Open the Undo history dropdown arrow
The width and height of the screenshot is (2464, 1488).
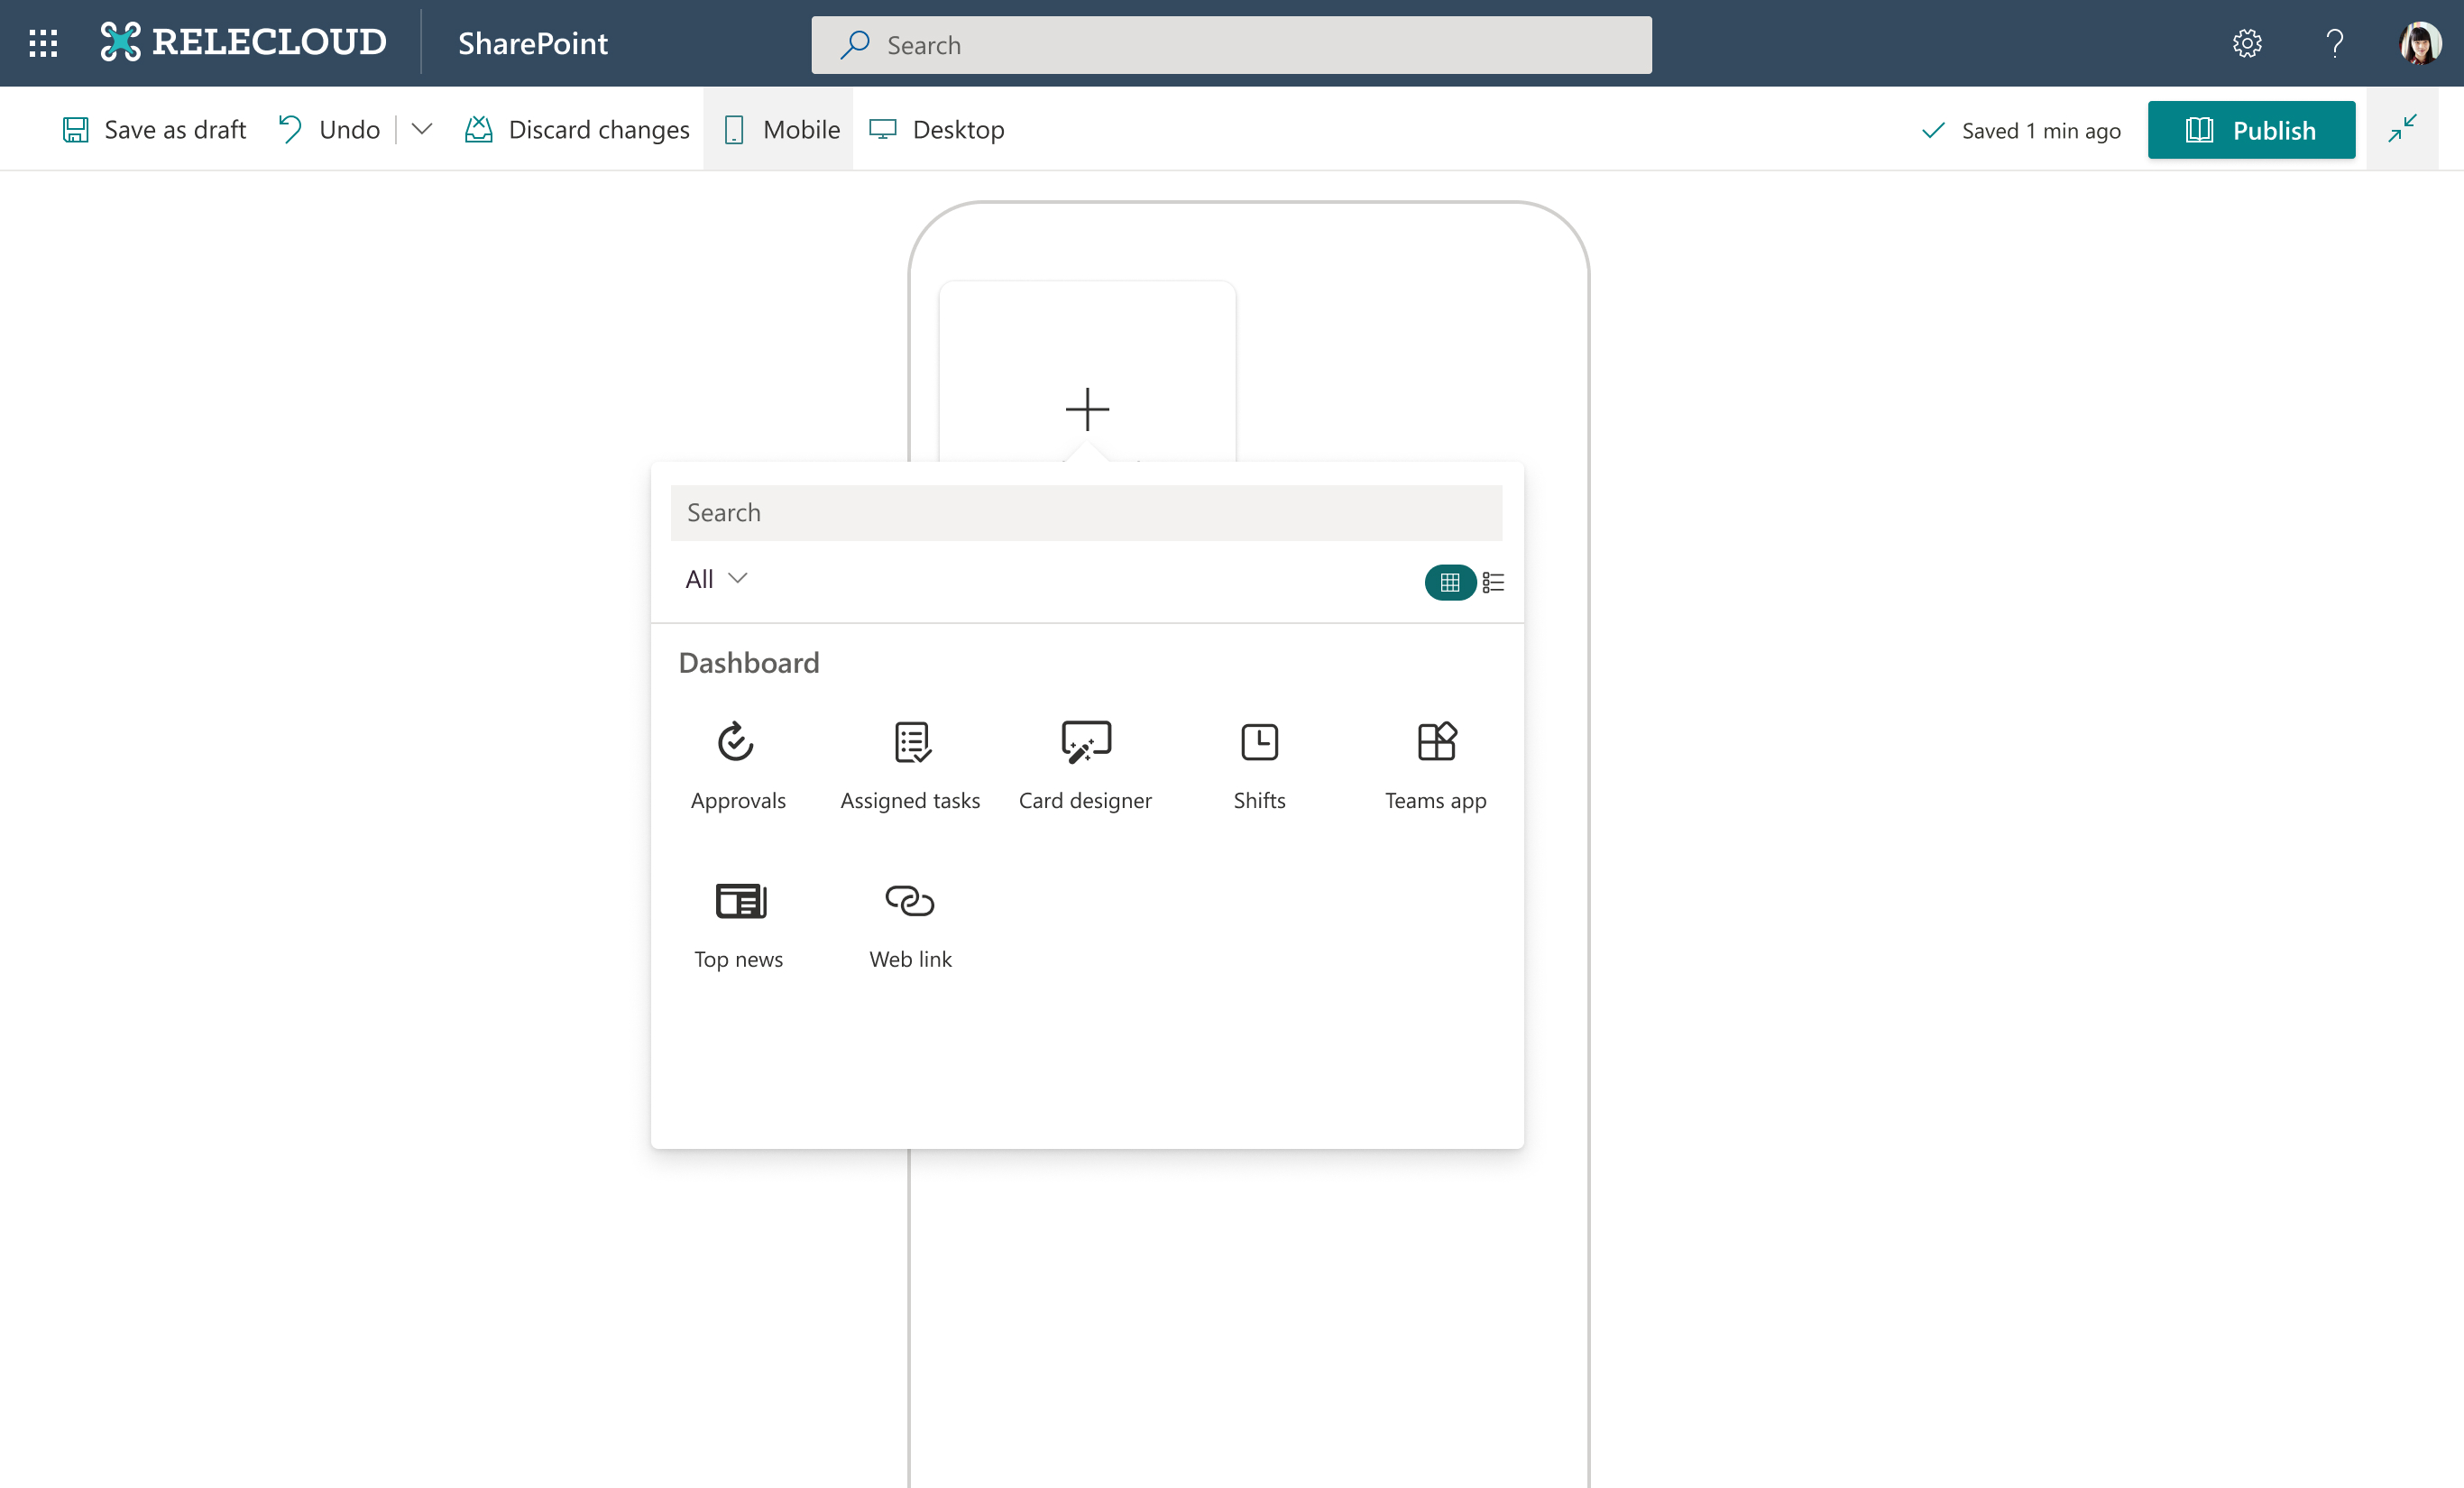click(422, 129)
